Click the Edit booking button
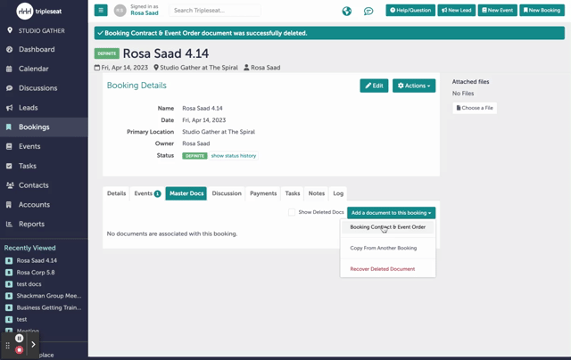The image size is (571, 360). (x=374, y=86)
